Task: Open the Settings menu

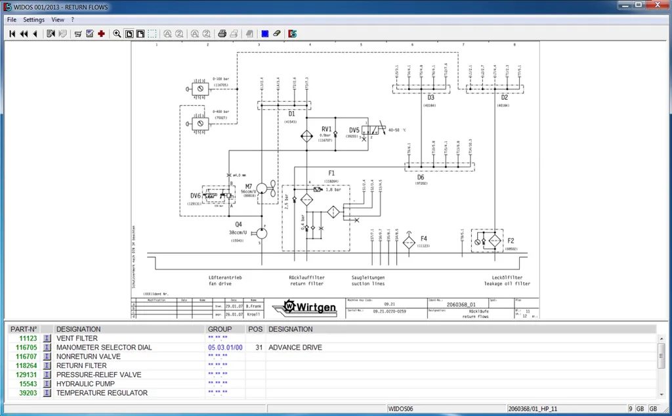Action: point(34,20)
